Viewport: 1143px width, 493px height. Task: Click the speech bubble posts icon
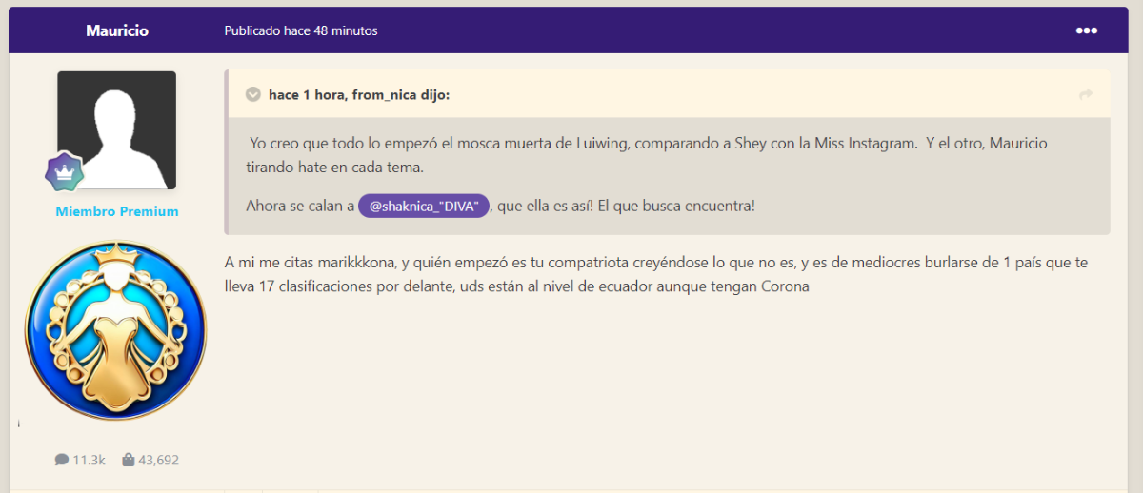pos(62,460)
